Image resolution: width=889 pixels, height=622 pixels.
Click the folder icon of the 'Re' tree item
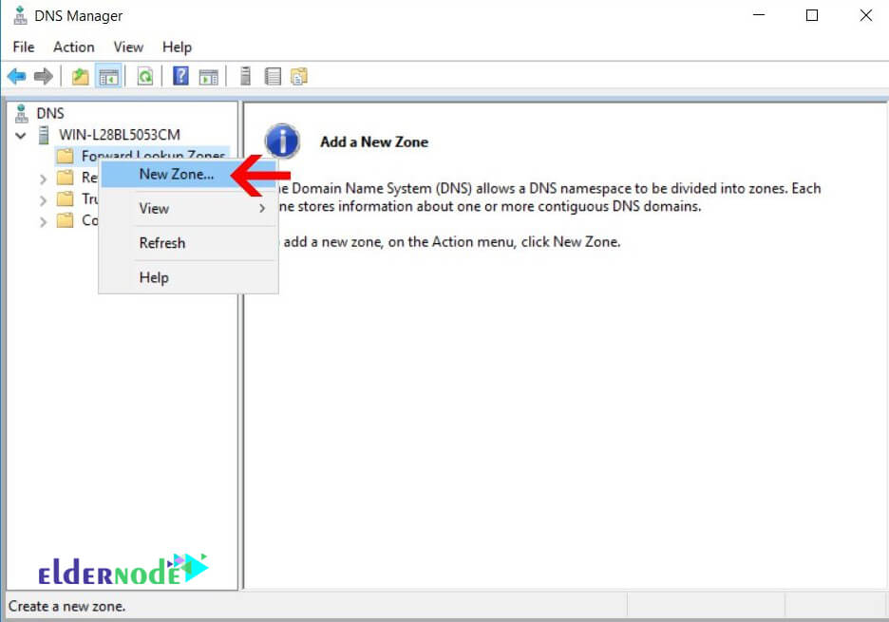click(x=66, y=178)
